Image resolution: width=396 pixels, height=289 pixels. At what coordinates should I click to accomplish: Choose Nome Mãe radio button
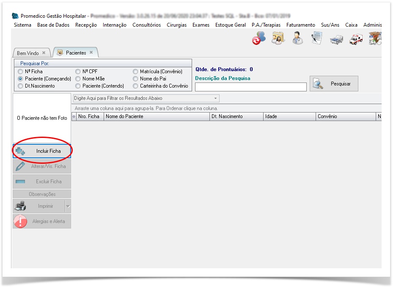(78, 79)
